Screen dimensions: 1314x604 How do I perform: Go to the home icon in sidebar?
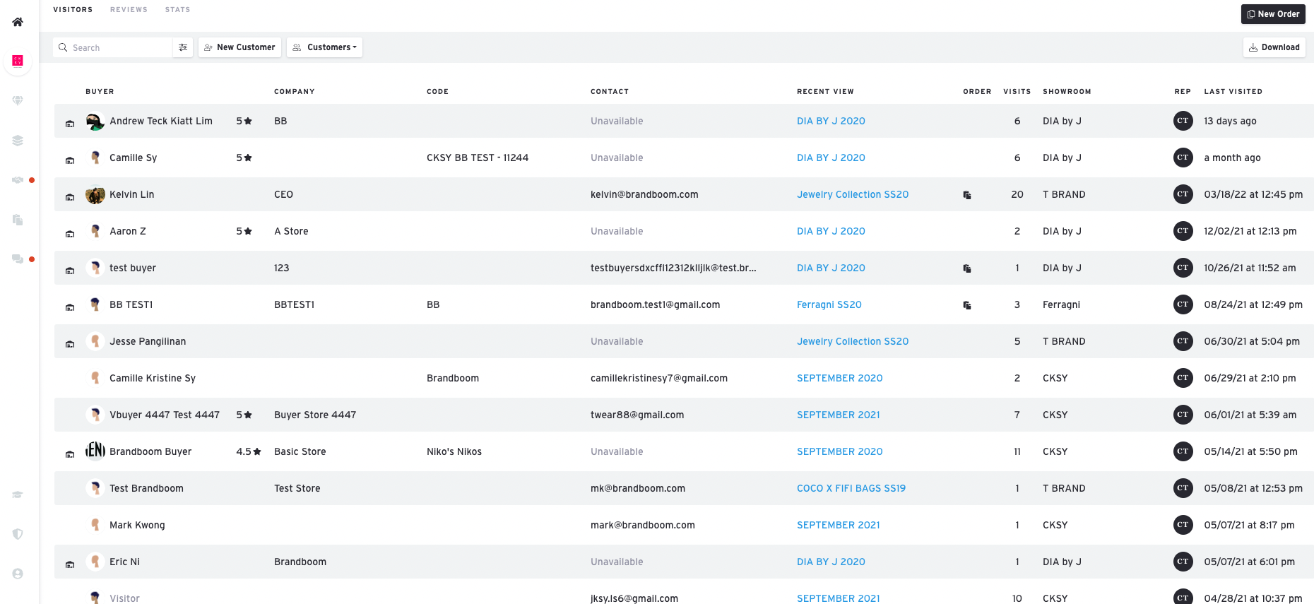18,22
